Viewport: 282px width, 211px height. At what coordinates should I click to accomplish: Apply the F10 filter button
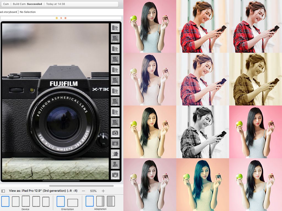point(115,123)
